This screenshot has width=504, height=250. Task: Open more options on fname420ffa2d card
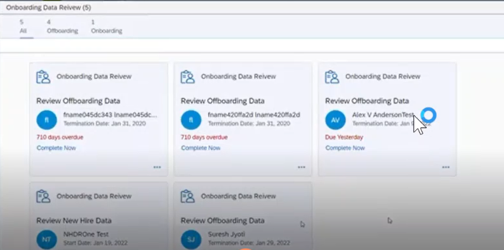[x=301, y=167]
